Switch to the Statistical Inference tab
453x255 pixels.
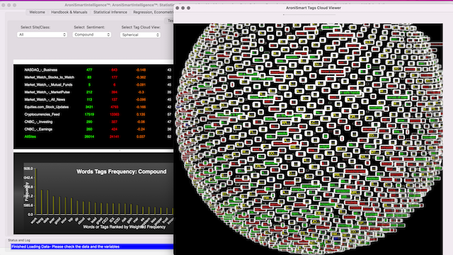pos(110,12)
